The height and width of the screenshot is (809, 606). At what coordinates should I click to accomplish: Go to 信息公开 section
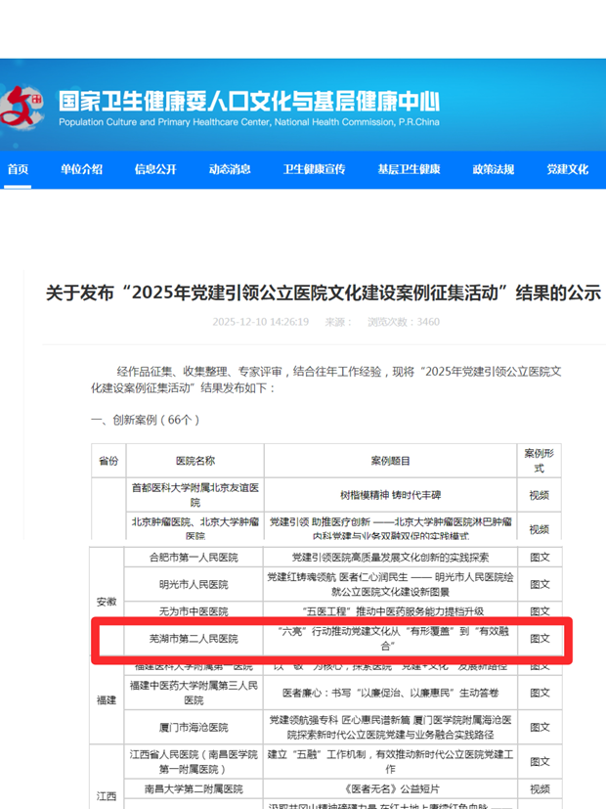[155, 169]
